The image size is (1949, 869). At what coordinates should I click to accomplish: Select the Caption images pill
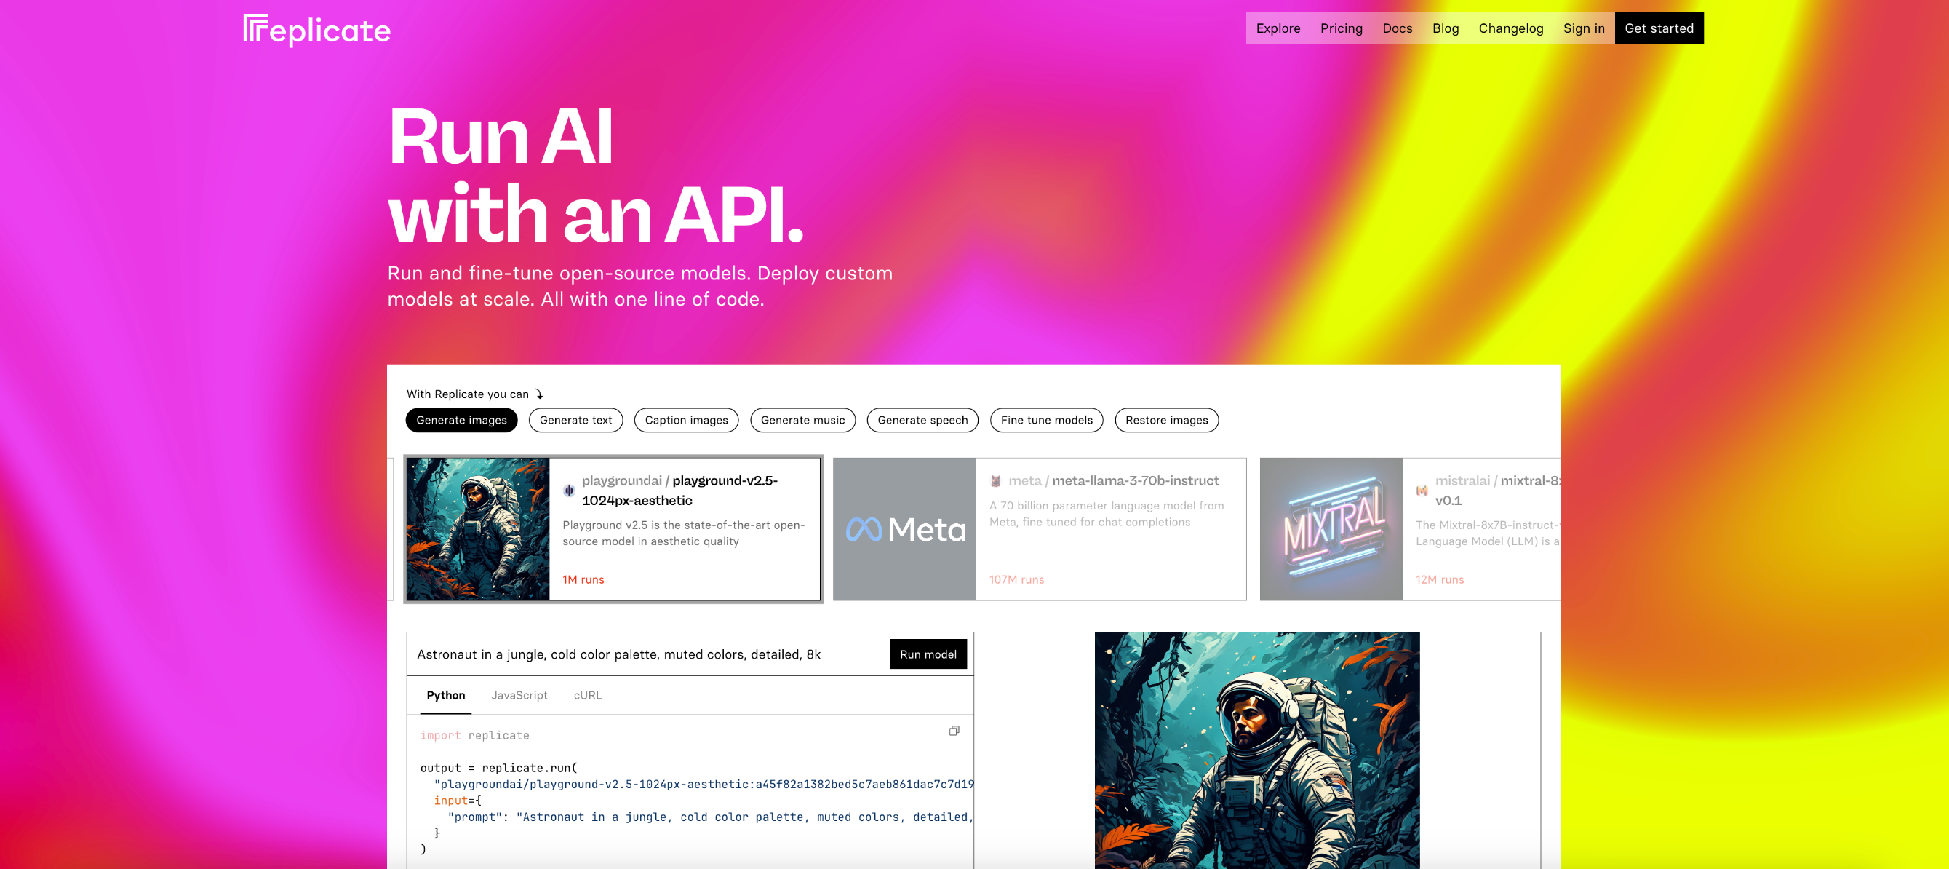pyautogui.click(x=686, y=420)
